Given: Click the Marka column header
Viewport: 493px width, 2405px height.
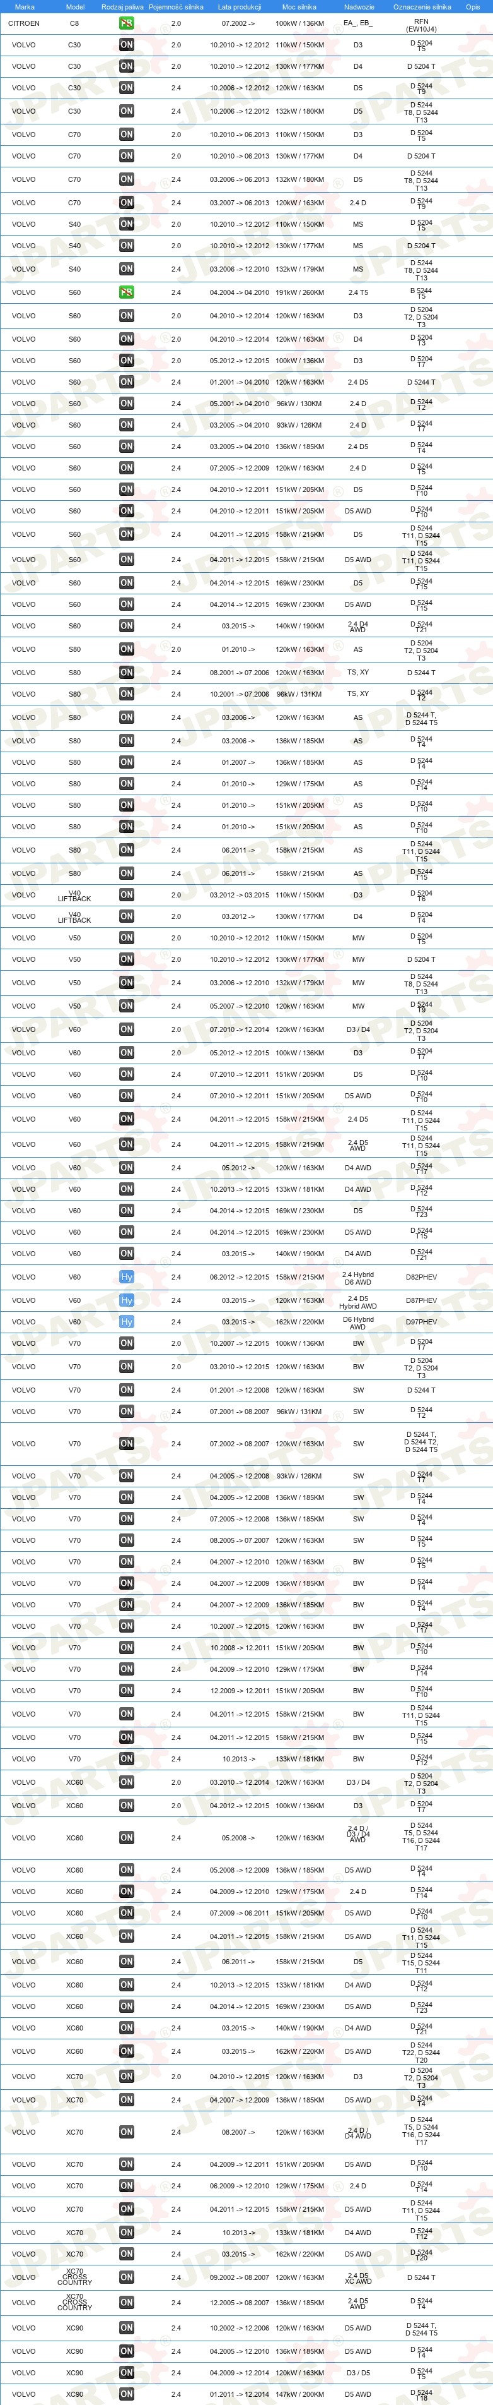Looking at the screenshot, I should [x=24, y=6].
